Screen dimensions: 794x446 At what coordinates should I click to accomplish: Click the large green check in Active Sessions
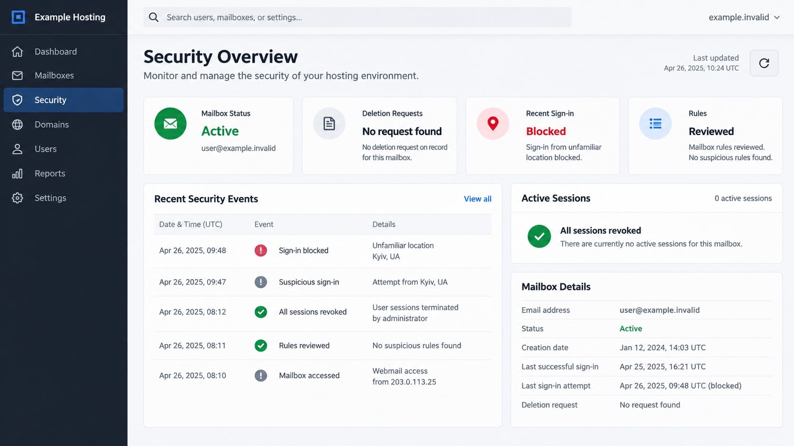[x=539, y=237]
